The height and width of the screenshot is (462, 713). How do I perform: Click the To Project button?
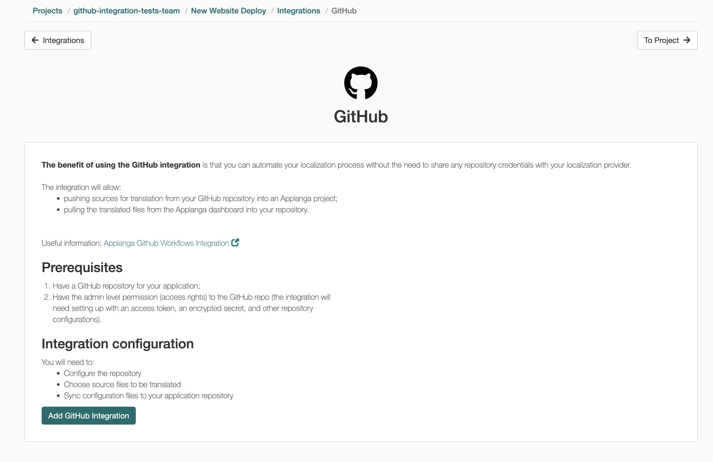pyautogui.click(x=667, y=40)
